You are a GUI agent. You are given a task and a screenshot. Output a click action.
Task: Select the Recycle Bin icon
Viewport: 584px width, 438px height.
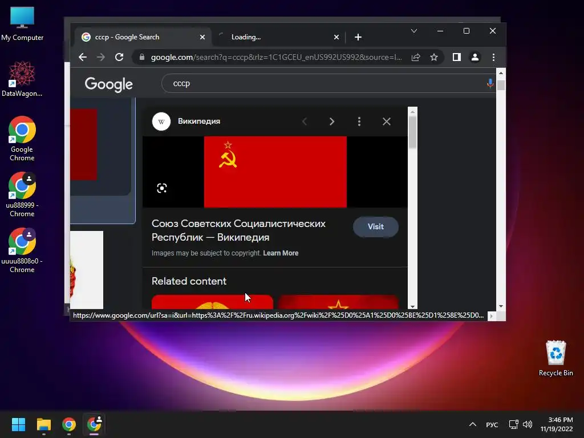pos(555,358)
